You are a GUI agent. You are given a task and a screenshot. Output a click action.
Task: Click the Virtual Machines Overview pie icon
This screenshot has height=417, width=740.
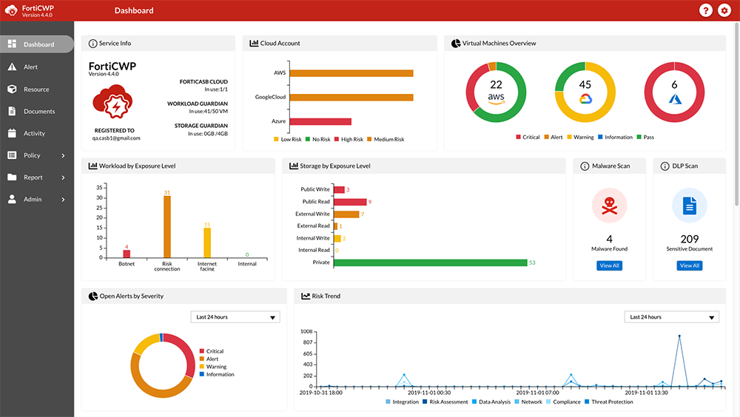tap(456, 44)
